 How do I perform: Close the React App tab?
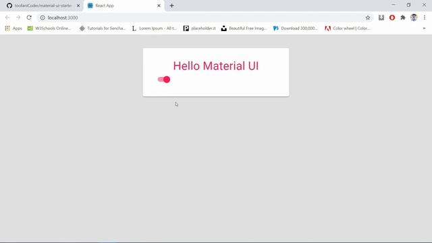pyautogui.click(x=159, y=5)
